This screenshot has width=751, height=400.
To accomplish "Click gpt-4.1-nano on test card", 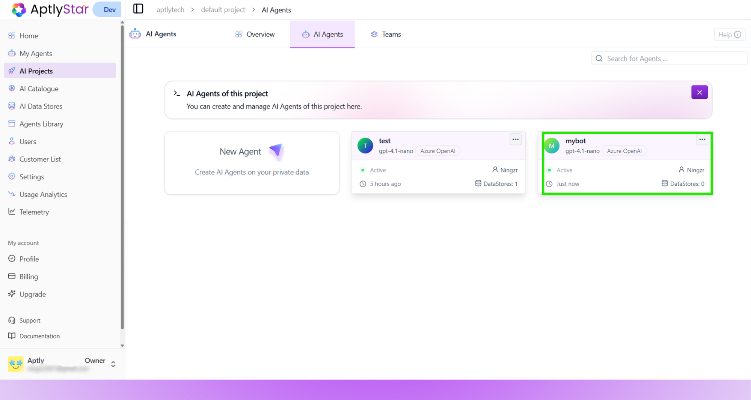I will click(396, 151).
